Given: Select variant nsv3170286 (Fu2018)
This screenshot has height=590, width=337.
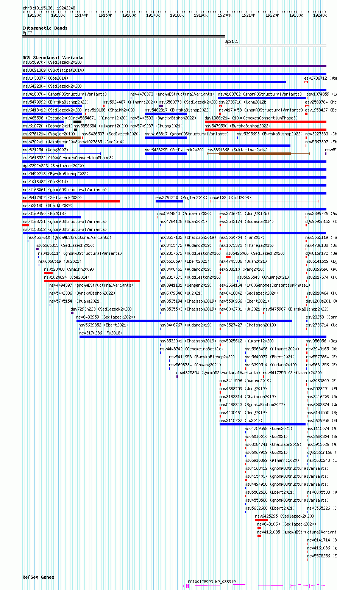Looking at the screenshot, I should [101, 333].
